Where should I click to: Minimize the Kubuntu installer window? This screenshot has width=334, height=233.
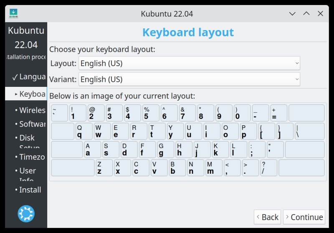coord(293,13)
